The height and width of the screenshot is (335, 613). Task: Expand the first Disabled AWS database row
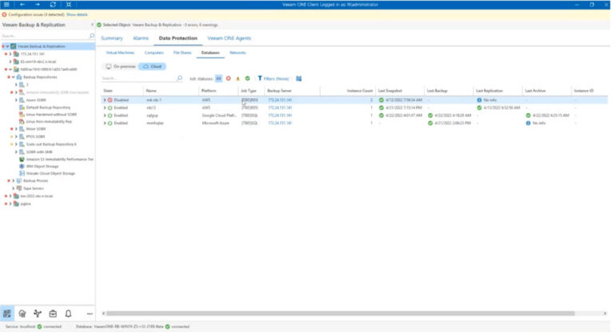[105, 100]
